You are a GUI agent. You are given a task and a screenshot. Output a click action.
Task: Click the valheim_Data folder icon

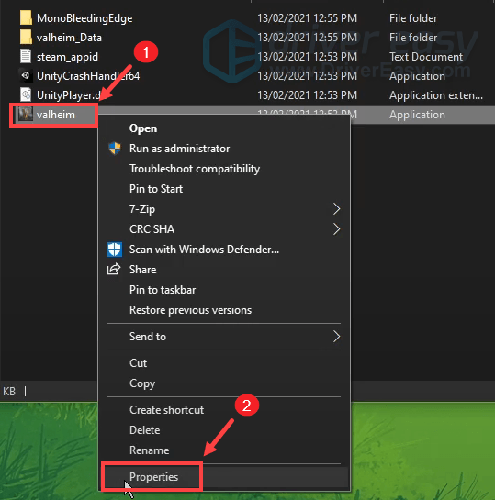point(26,38)
